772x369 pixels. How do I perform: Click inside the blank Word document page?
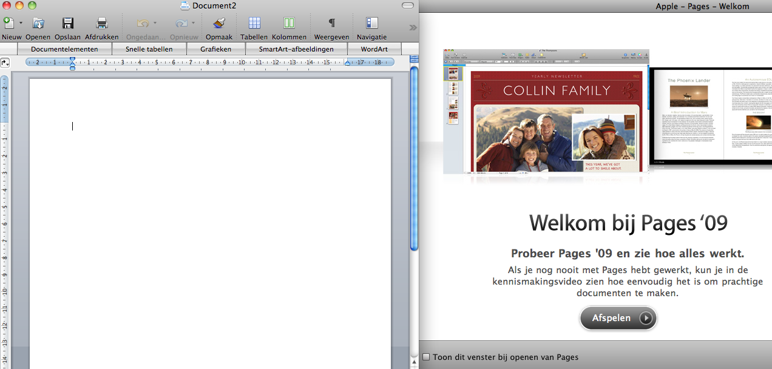coord(210,223)
